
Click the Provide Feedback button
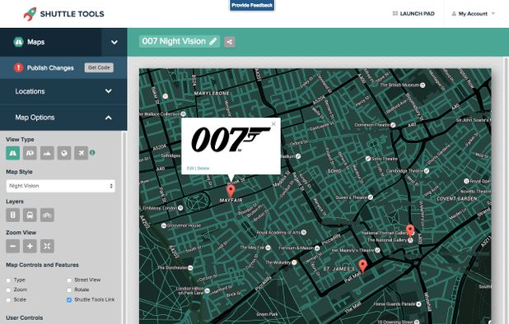point(252,5)
